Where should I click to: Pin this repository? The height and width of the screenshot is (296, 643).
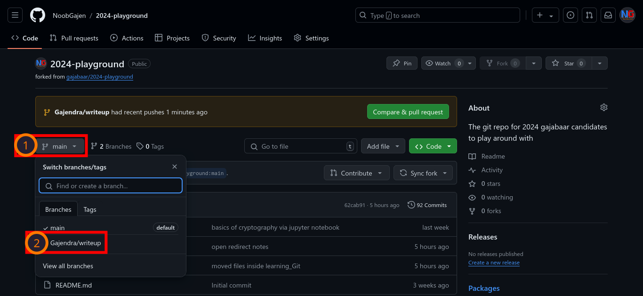tap(402, 63)
